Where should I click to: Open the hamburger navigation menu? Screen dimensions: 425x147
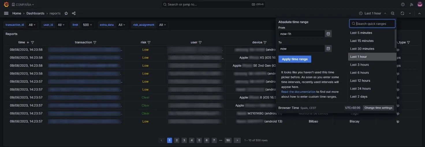tap(6, 13)
